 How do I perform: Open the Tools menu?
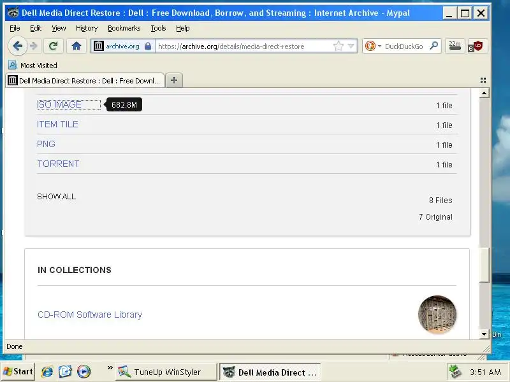tap(158, 28)
